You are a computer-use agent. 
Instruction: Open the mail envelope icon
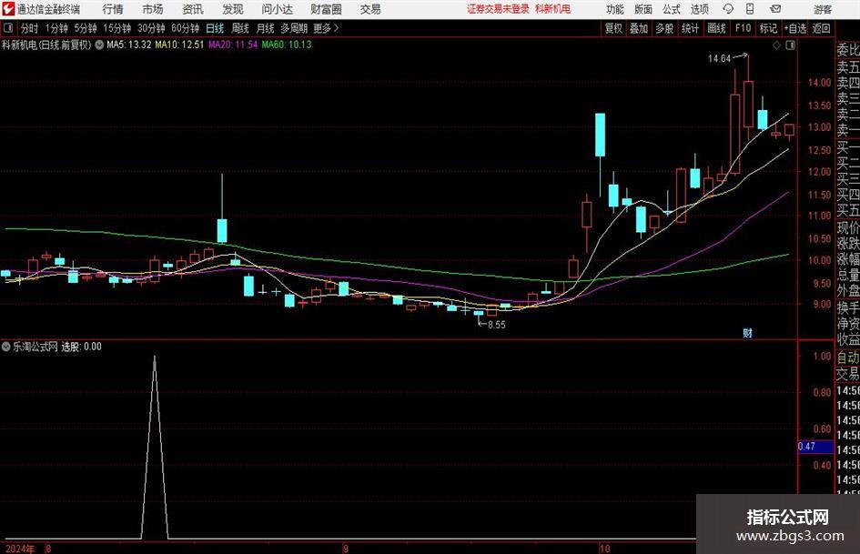point(775,9)
